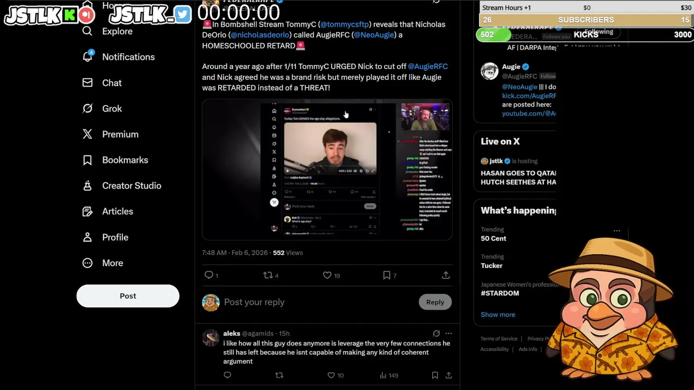This screenshot has width=694, height=390.
Task: Share the main tweet
Action: (446, 275)
